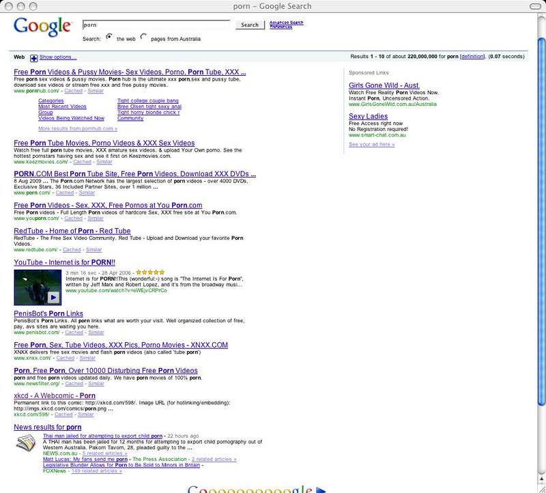Open Cached link for www.keezmovies.com result
546x493 pixels.
point(82,162)
